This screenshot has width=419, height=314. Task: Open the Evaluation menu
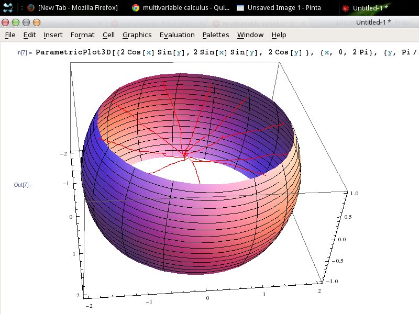pyautogui.click(x=177, y=35)
